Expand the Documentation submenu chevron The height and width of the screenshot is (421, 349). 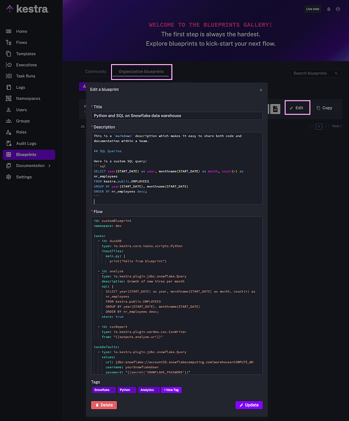49,166
